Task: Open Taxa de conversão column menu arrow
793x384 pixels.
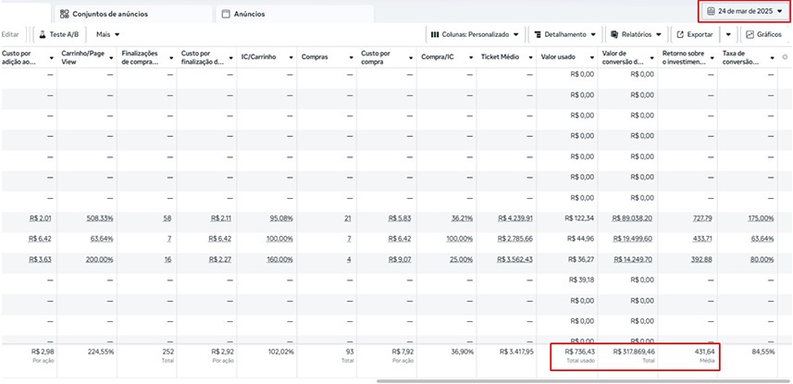Action: (x=772, y=57)
